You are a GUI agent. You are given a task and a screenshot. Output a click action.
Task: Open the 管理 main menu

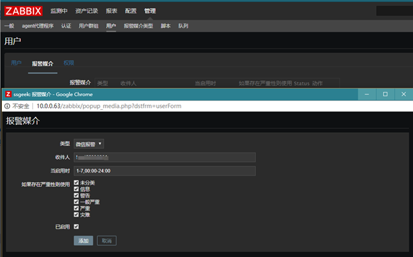coord(150,11)
